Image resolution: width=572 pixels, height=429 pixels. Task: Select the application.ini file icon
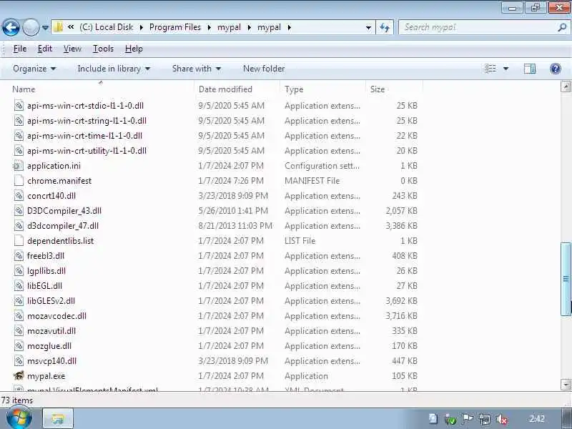pos(18,166)
